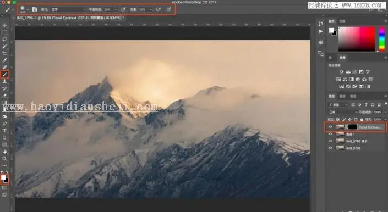The height and width of the screenshot is (212, 388).
Task: Change the screen mode icon
Action: click(5, 195)
